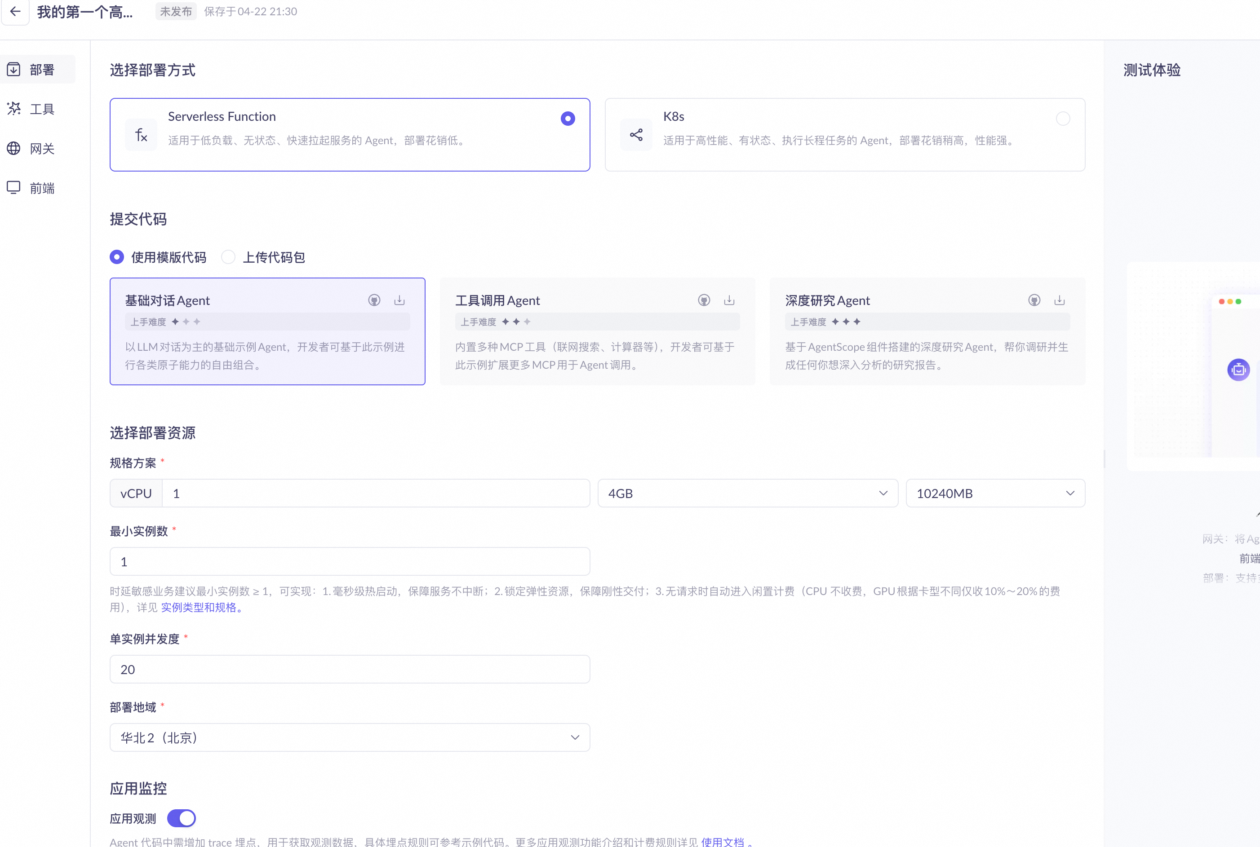This screenshot has height=847, width=1260.
Task: Click the 提交代码 section heading
Action: (x=138, y=219)
